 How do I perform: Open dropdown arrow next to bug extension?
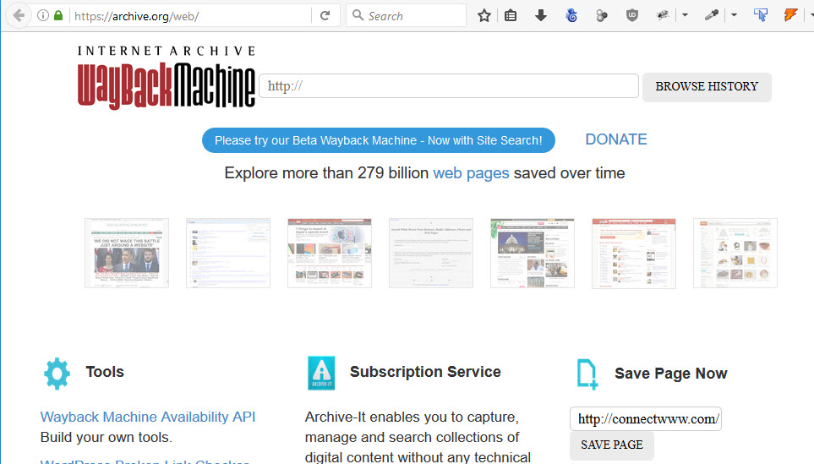pos(685,15)
